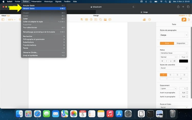This screenshot has height=120, width=192.
Task: Choose Coller et adapter le style
Action: (x=44, y=22)
